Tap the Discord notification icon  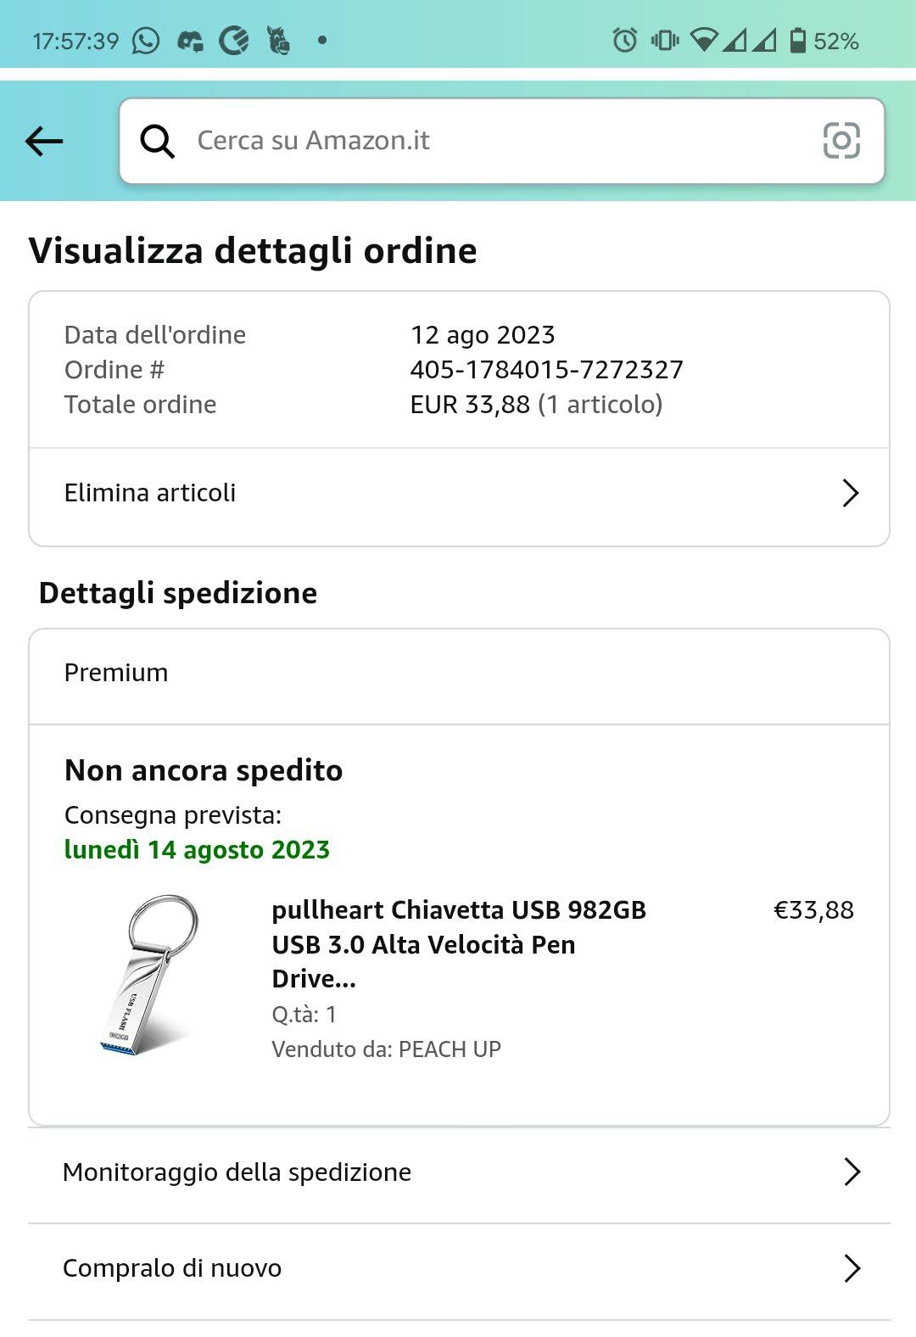[190, 41]
